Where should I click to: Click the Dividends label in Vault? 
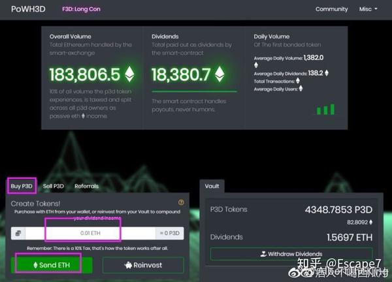click(227, 237)
